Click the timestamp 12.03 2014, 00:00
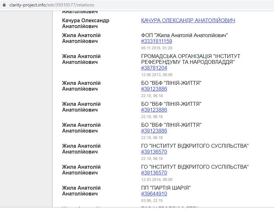 157,180
